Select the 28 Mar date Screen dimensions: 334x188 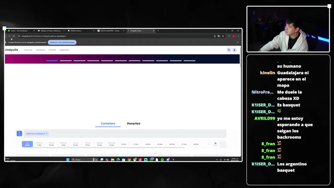point(196,144)
